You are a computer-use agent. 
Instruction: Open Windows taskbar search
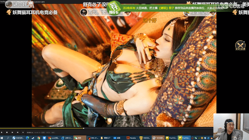pyautogui.click(x=8, y=138)
